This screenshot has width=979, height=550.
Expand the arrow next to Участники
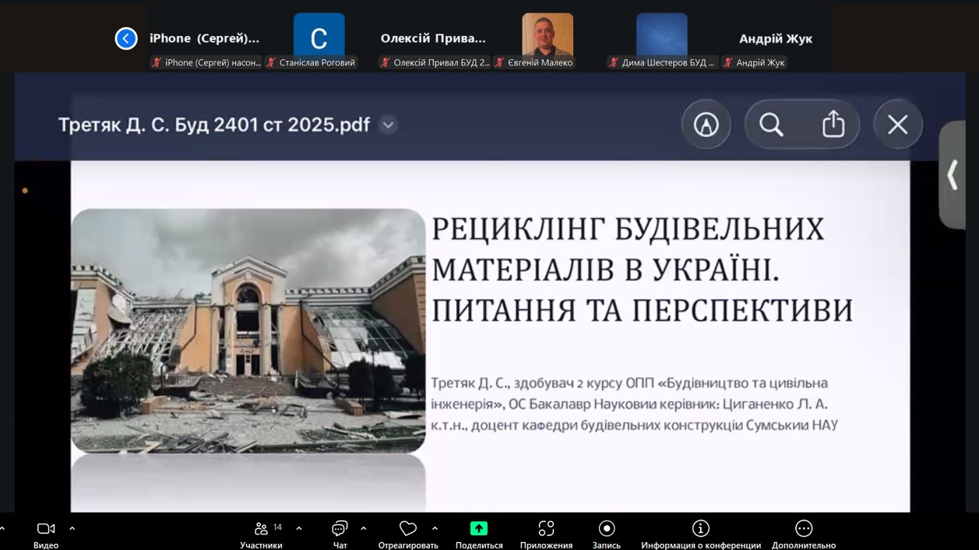point(299,528)
